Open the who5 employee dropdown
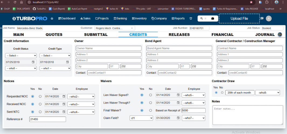287x134 pixels. tap(193, 95)
